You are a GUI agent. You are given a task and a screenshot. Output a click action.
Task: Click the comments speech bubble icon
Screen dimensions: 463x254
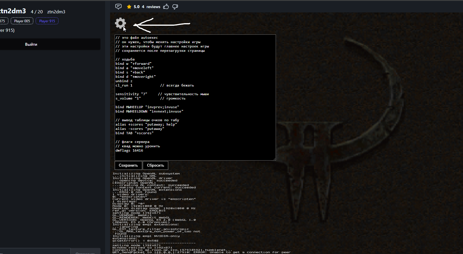coord(118,7)
